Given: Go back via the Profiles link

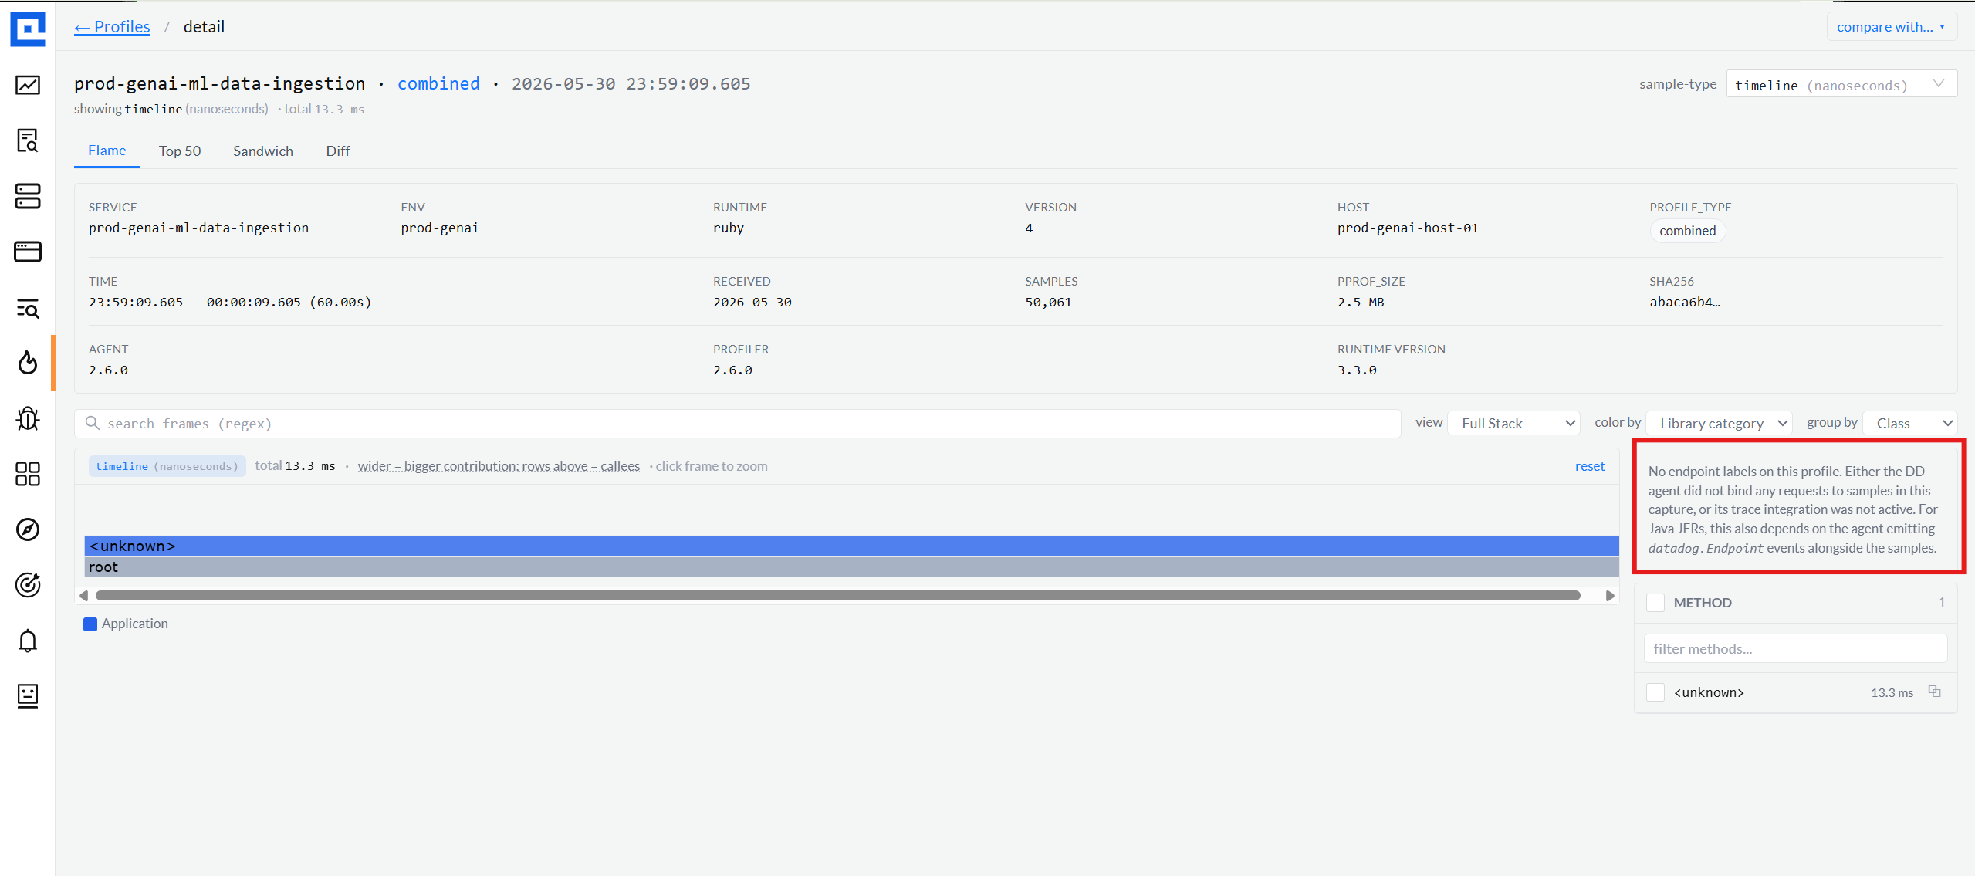Looking at the screenshot, I should 112,27.
